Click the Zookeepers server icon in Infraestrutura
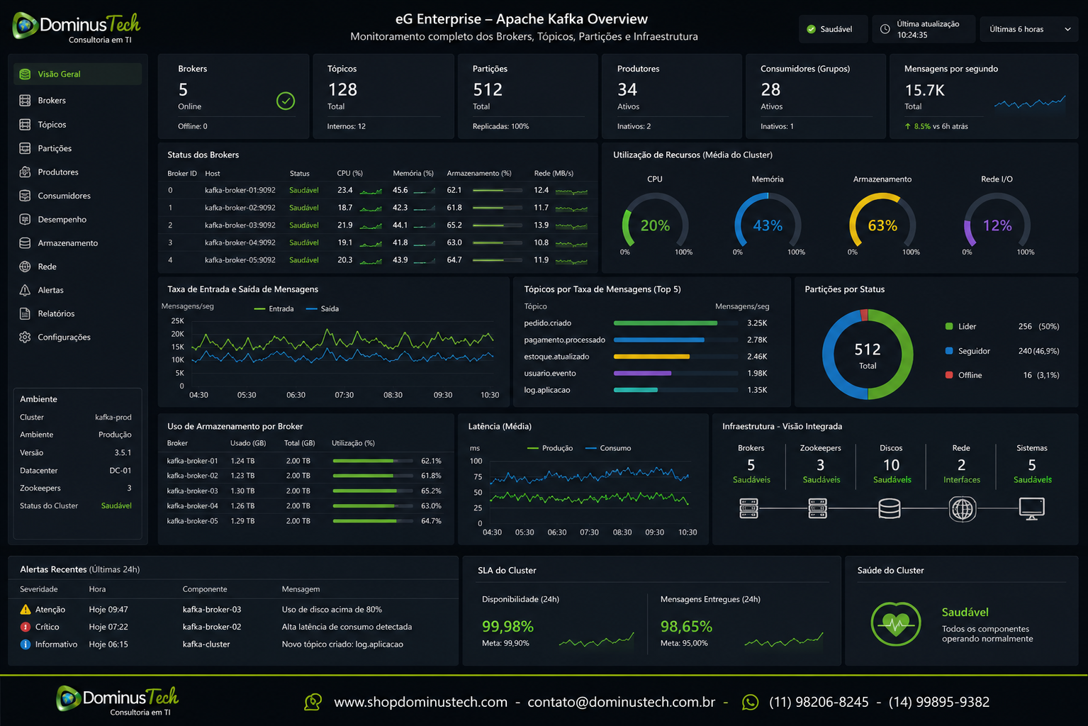Image resolution: width=1088 pixels, height=726 pixels. [x=817, y=508]
